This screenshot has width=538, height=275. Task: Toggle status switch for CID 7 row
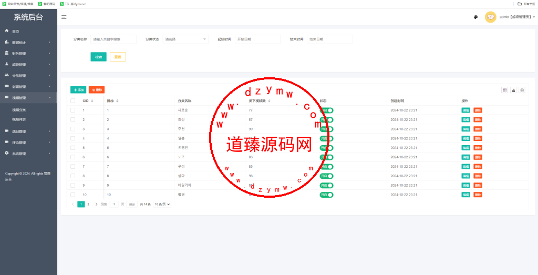pos(326,167)
